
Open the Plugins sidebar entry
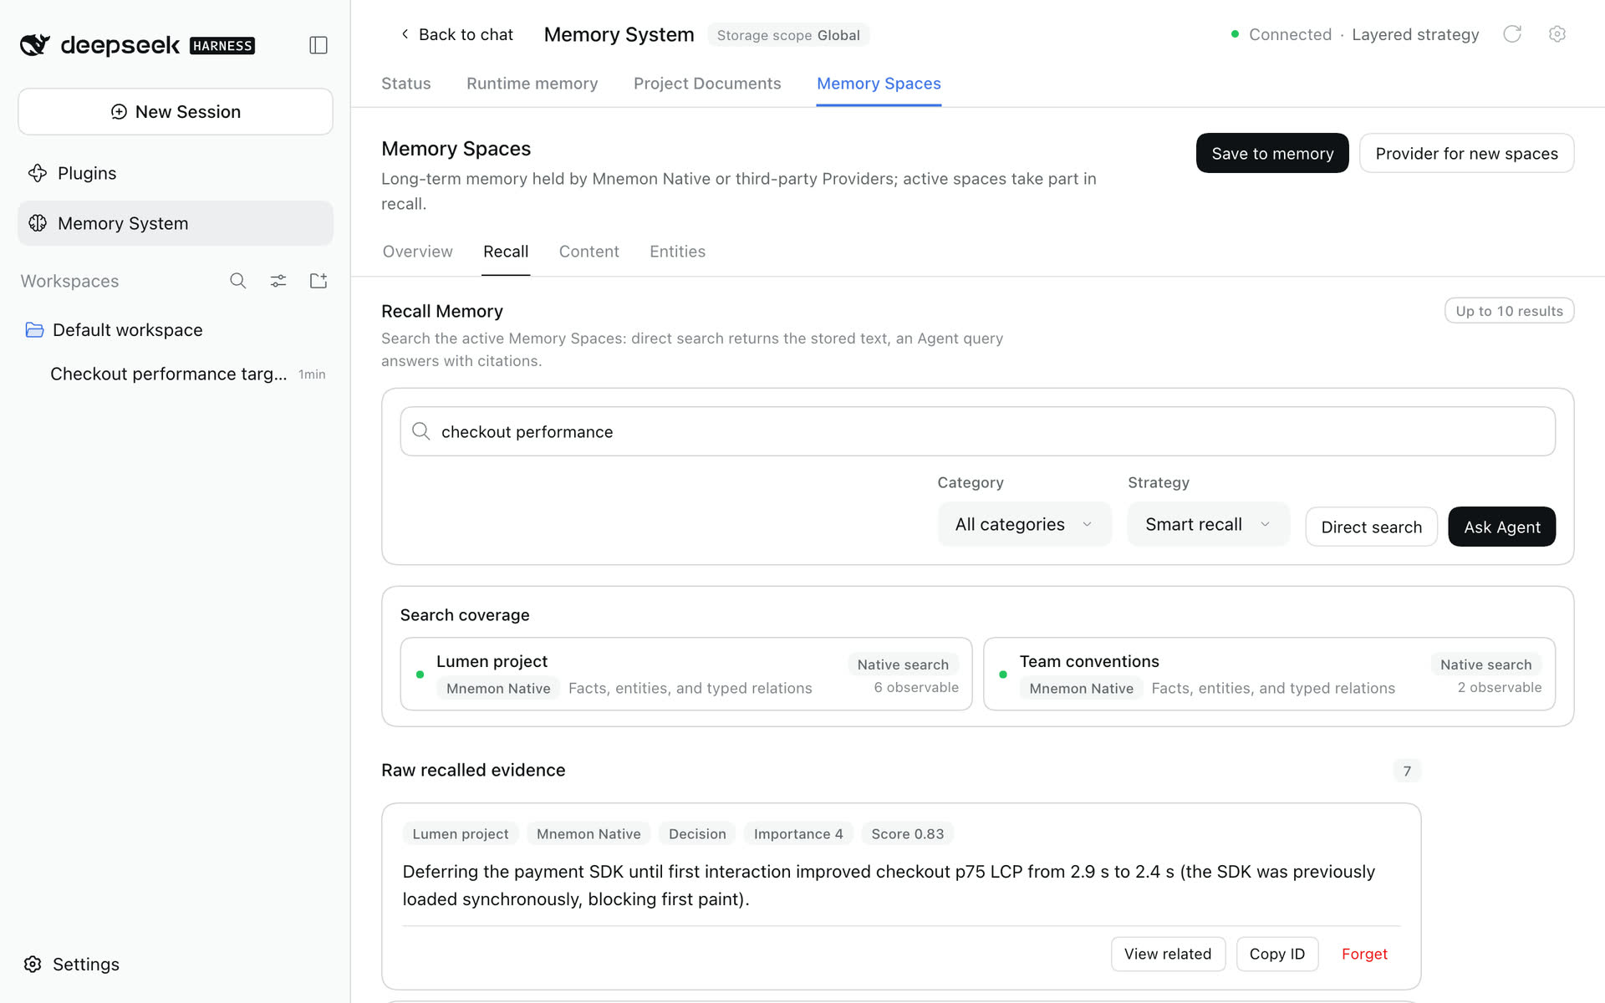(x=176, y=173)
